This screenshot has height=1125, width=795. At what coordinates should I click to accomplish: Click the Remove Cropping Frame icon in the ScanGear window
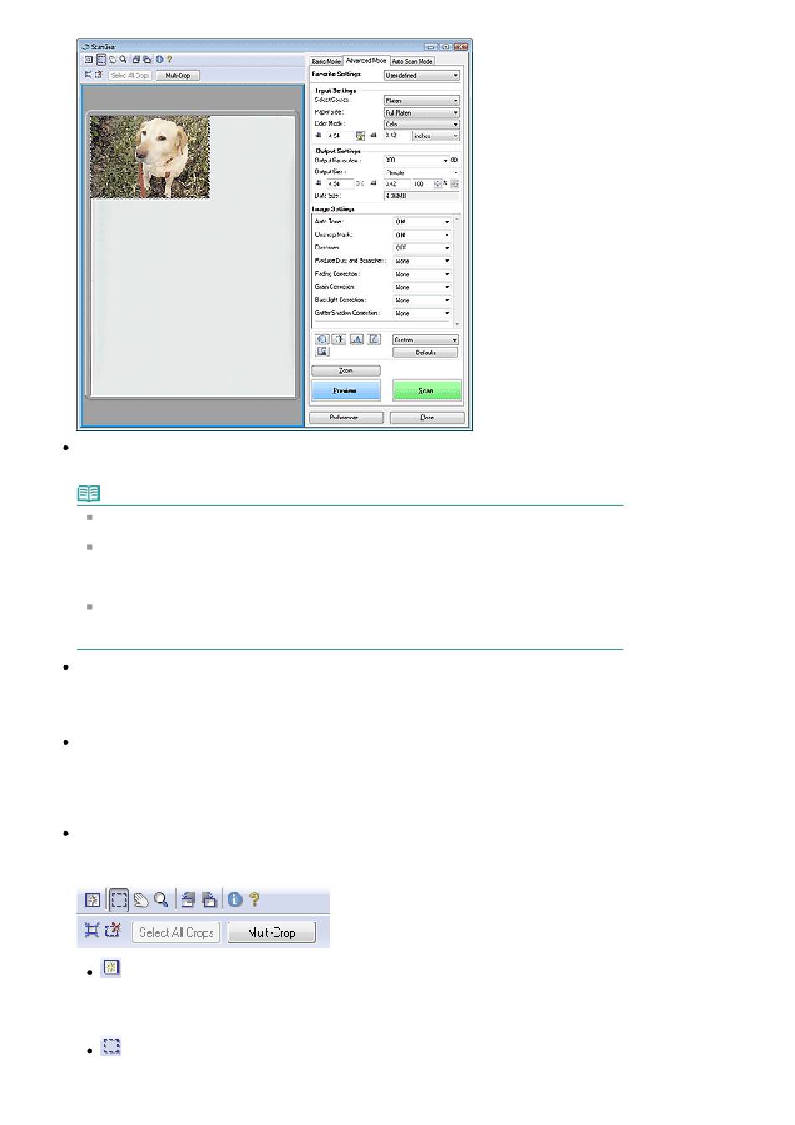point(98,74)
